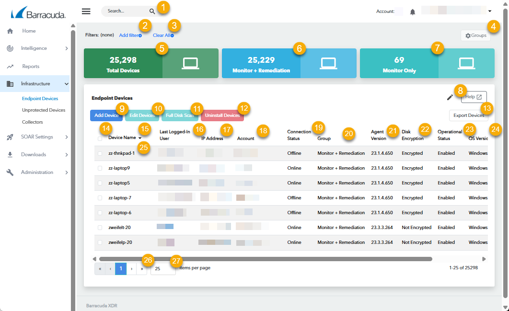This screenshot has height=311, width=509.
Task: Check the box for zweifelp-20
Action: (x=100, y=242)
